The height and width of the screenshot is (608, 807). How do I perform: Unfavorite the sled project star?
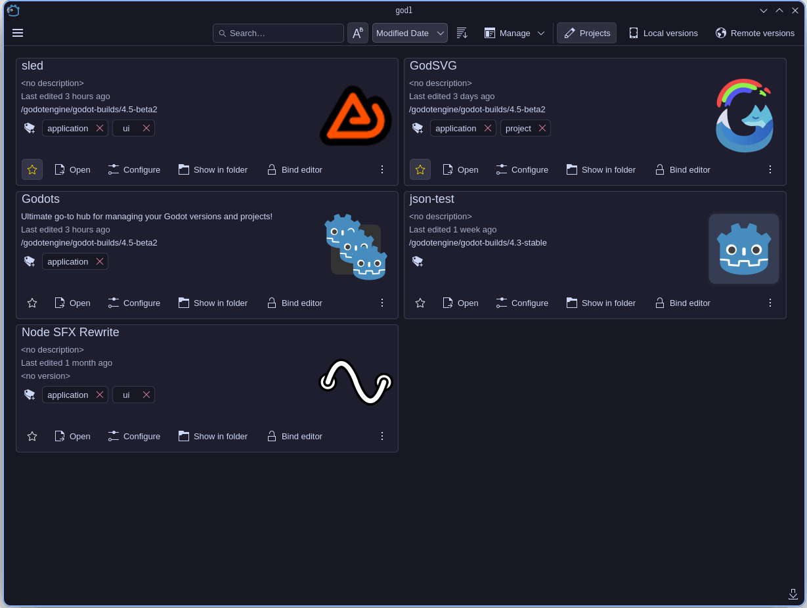[x=32, y=169]
